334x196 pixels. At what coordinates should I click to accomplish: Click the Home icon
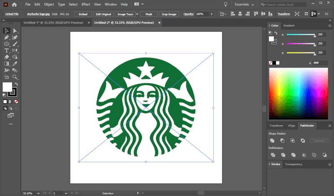(14, 5)
